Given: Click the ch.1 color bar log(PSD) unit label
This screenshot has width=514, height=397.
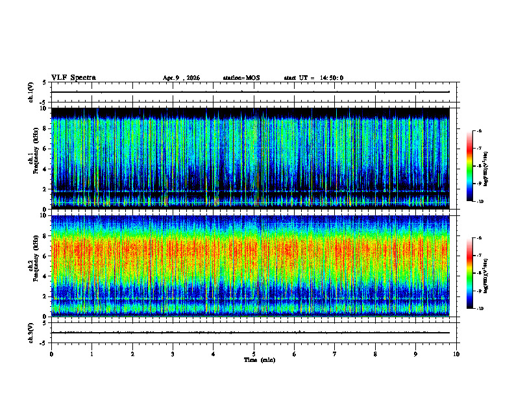Looking at the screenshot, I should click(x=486, y=169).
